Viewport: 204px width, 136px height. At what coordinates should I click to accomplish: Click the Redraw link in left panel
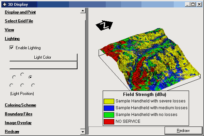pyautogui.click(x=12, y=132)
